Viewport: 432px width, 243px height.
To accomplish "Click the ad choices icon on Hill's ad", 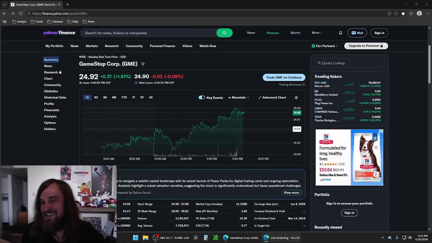I will tap(381, 131).
